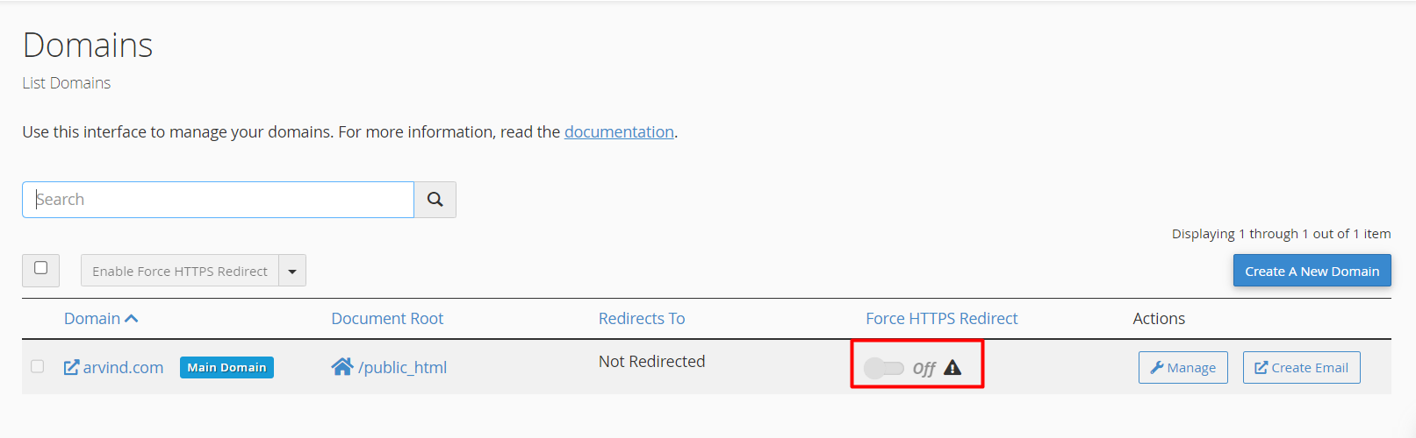Viewport: 1416px width, 438px height.
Task: Open the /public_html document root link
Action: [402, 368]
